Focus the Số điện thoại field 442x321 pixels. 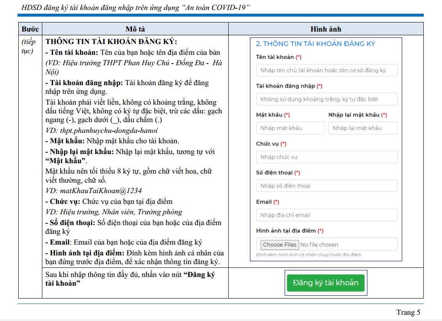coord(326,186)
